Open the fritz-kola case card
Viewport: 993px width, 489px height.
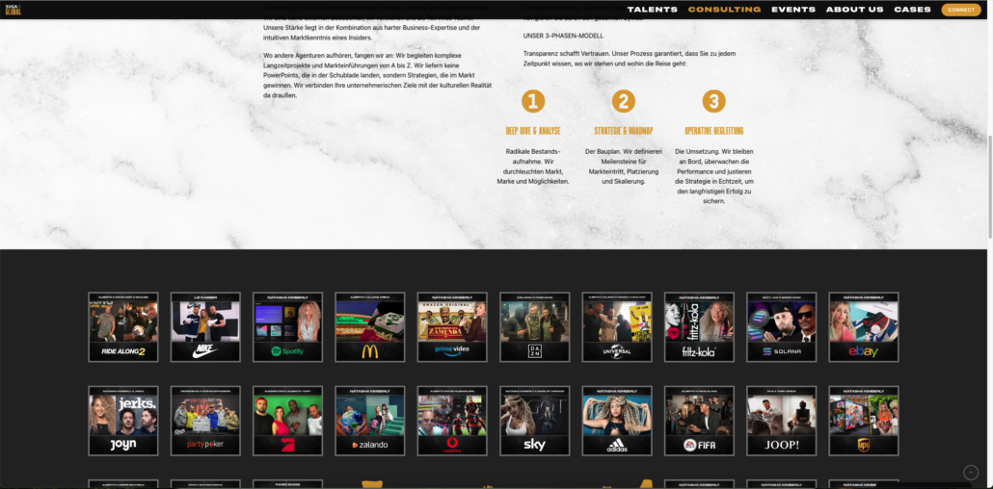(699, 327)
